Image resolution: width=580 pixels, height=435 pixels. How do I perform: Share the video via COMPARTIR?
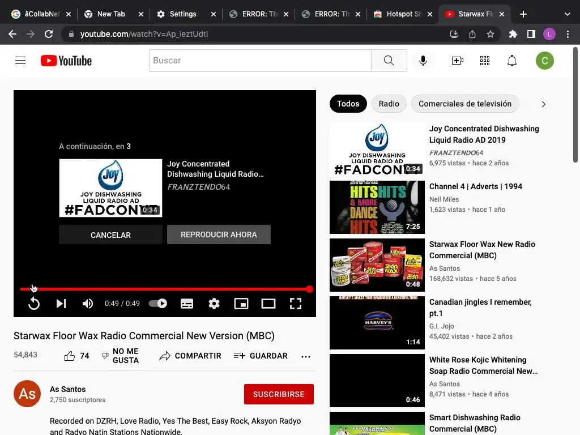coord(190,356)
